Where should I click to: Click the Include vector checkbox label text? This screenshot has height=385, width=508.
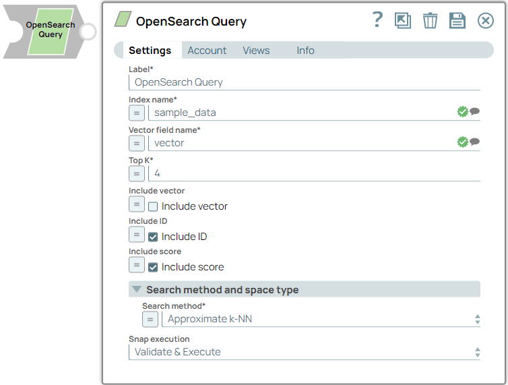[195, 206]
